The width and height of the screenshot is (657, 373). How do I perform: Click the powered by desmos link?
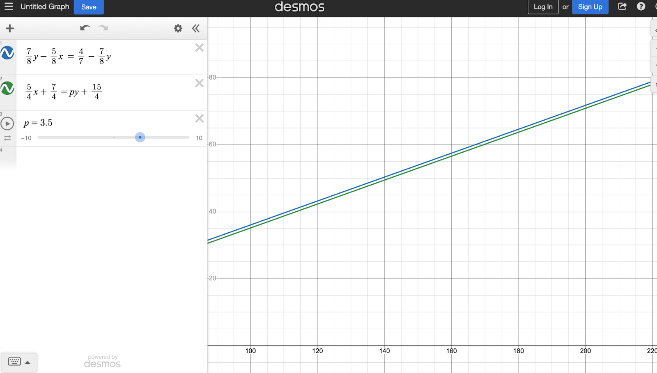pos(102,361)
